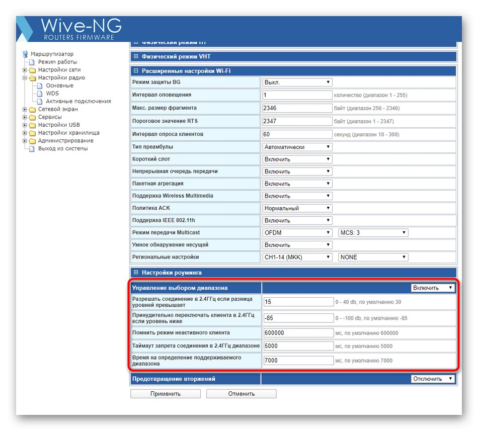
Task: Open the Короткий слот dropdown
Action: tap(297, 159)
